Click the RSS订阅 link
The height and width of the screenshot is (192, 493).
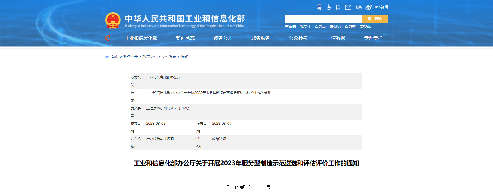pyautogui.click(x=381, y=7)
